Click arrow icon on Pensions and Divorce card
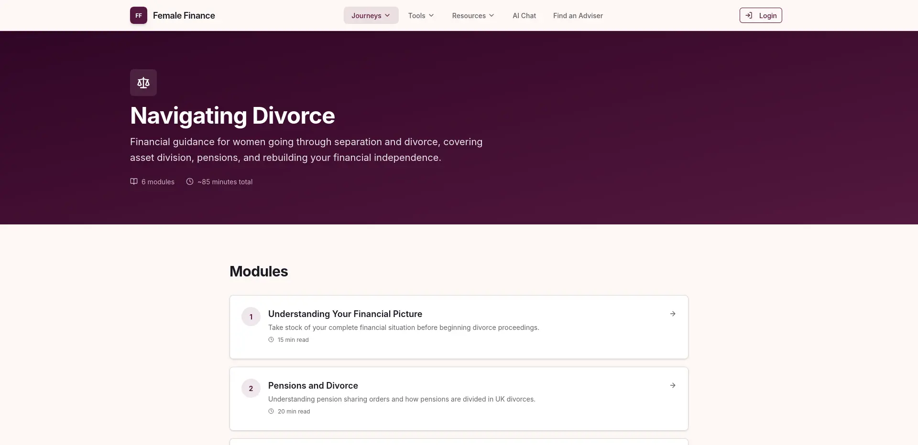The width and height of the screenshot is (918, 445). click(x=673, y=385)
